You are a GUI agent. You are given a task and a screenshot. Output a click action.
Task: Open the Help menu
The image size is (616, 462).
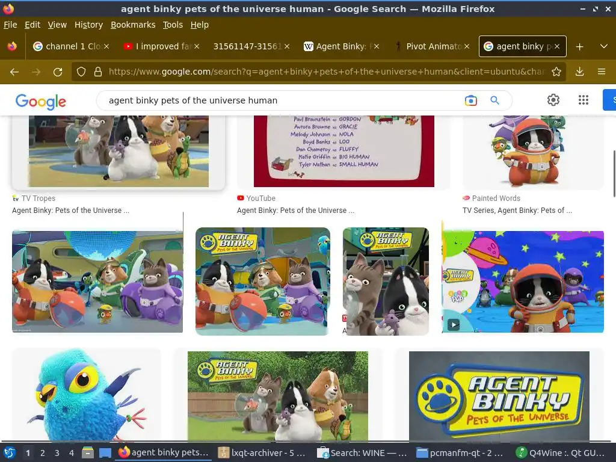pyautogui.click(x=200, y=25)
